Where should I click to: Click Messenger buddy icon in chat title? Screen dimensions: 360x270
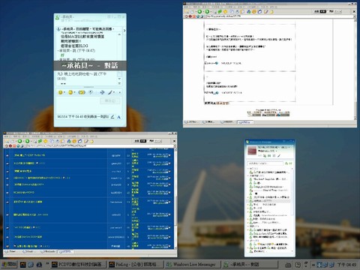point(57,17)
